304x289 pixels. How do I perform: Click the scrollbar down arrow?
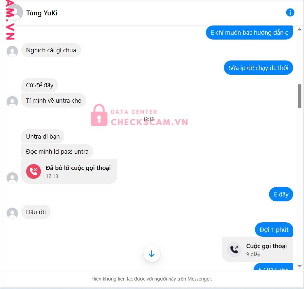point(299,266)
